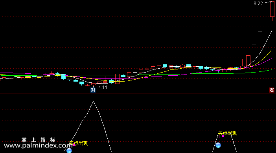Click the red divider line between chart panels
This screenshot has width=276, height=153.
138,93
